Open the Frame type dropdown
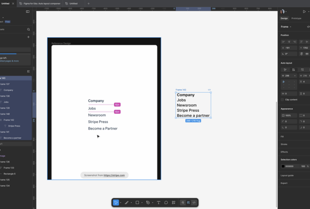 tap(291, 27)
